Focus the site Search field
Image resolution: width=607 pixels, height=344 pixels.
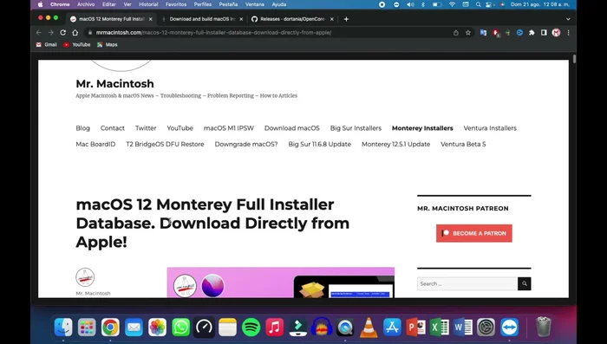pyautogui.click(x=467, y=283)
